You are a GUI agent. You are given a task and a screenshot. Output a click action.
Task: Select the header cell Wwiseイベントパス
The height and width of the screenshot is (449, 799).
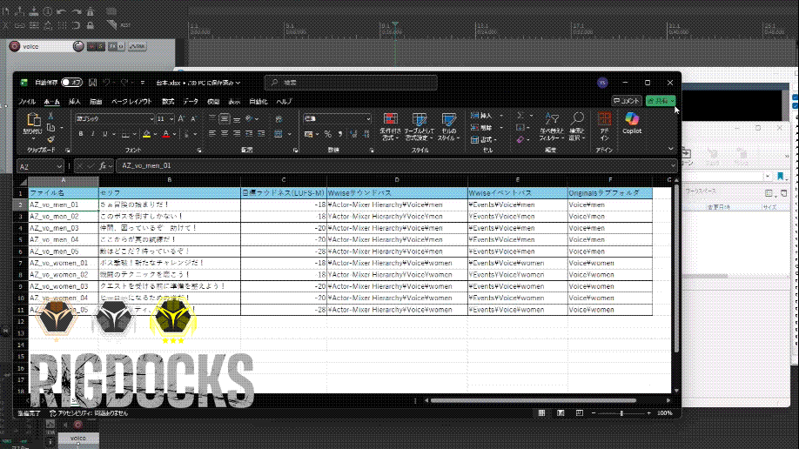tap(517, 193)
